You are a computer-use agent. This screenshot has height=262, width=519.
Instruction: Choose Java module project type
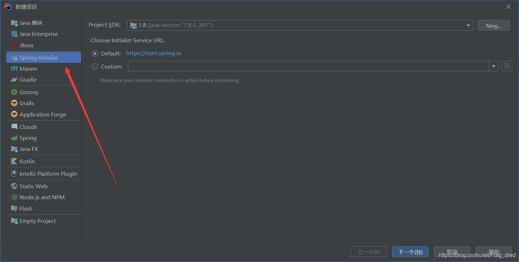click(x=44, y=23)
